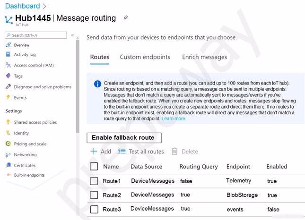Check the Route3 checkbox
305x220 pixels.
[x=94, y=209]
